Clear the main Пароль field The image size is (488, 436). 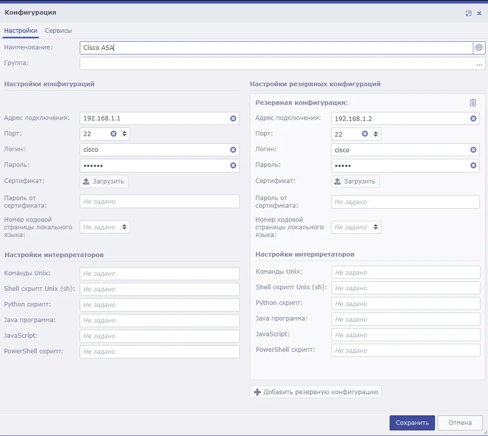point(233,165)
